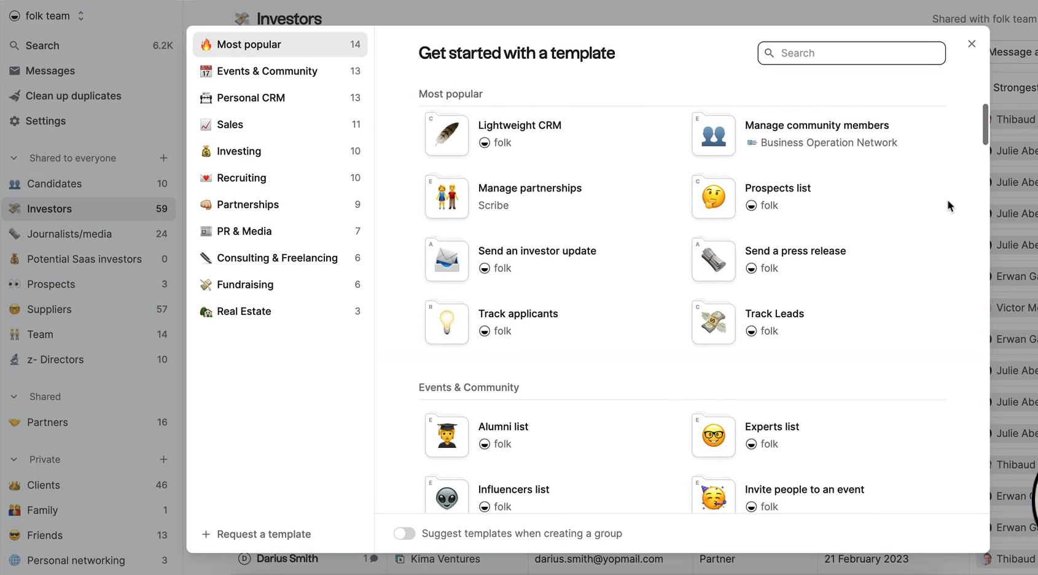Open the Send a press release newspaper icon

click(x=713, y=261)
